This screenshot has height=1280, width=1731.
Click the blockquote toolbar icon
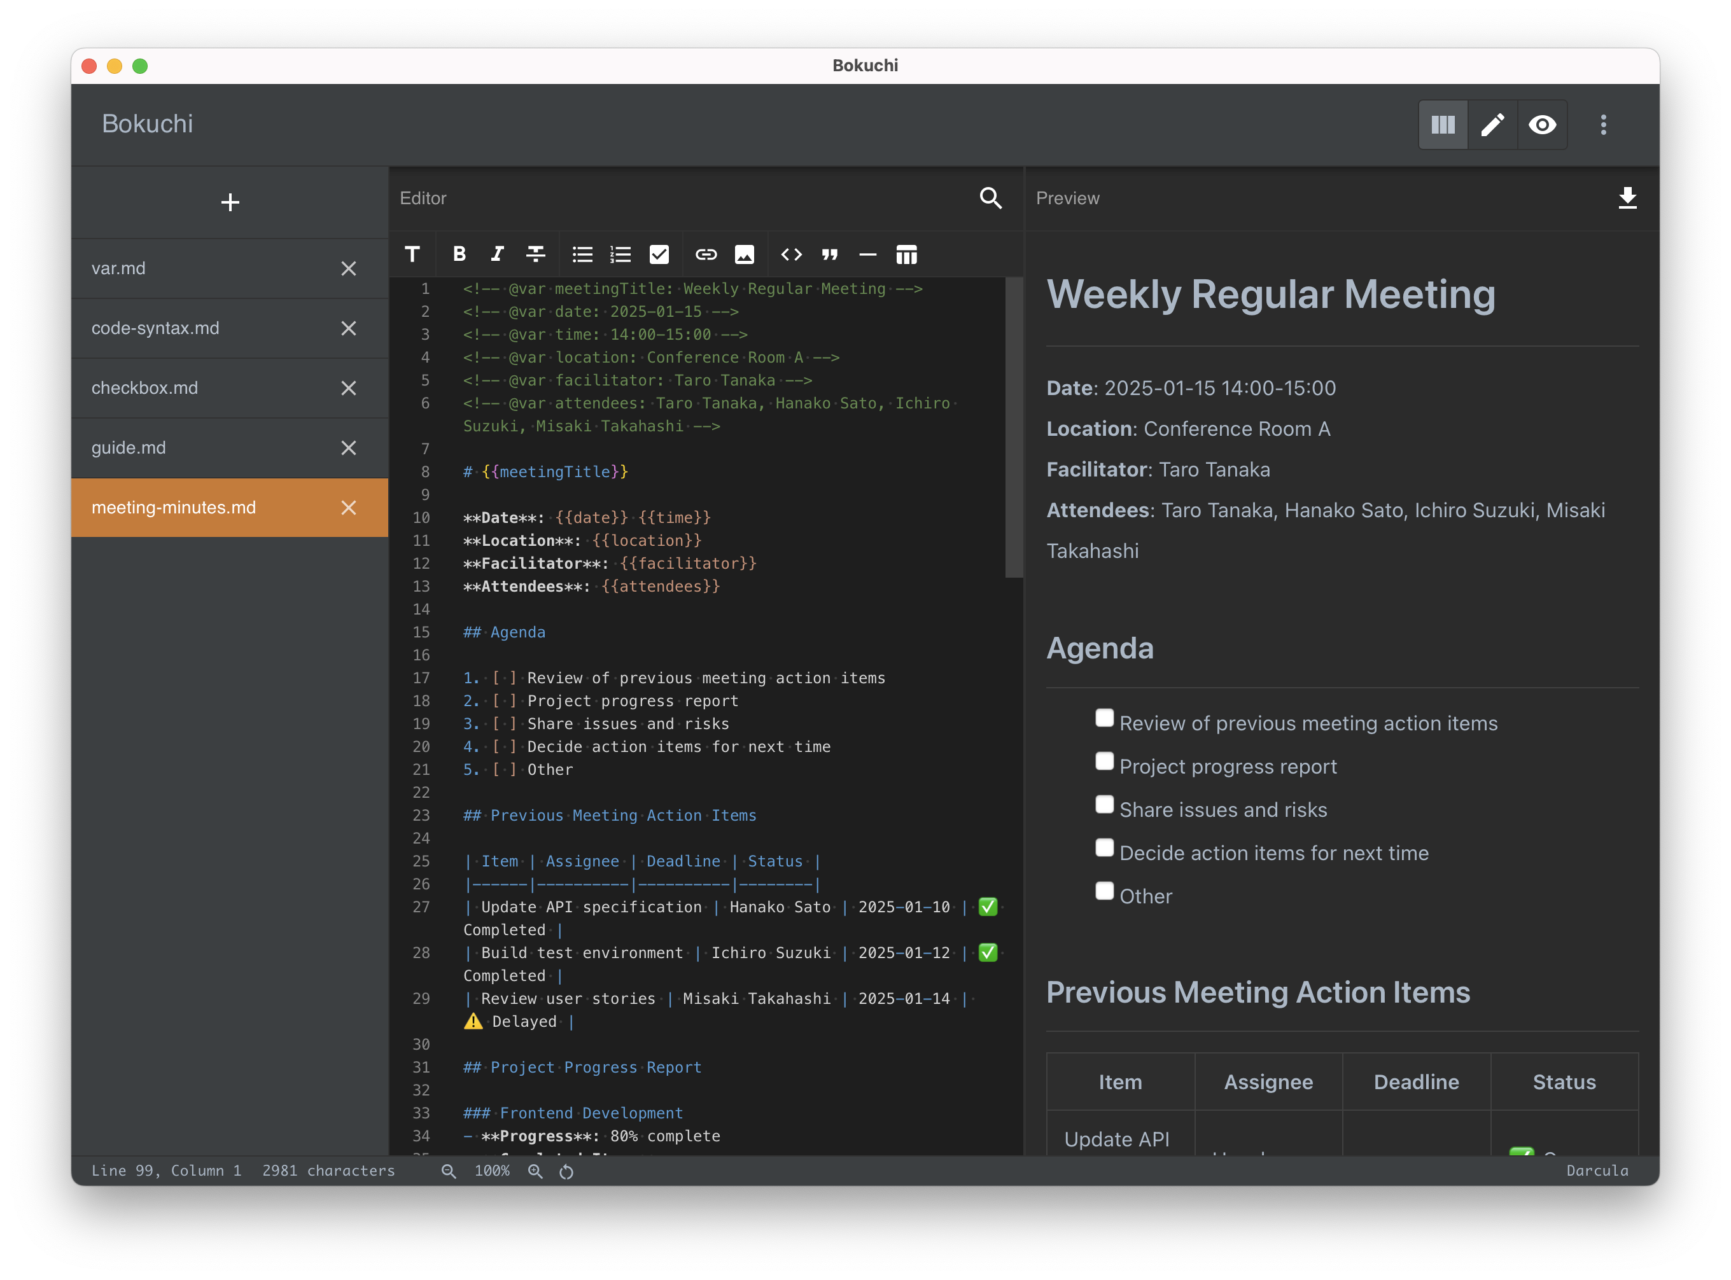[x=829, y=254]
